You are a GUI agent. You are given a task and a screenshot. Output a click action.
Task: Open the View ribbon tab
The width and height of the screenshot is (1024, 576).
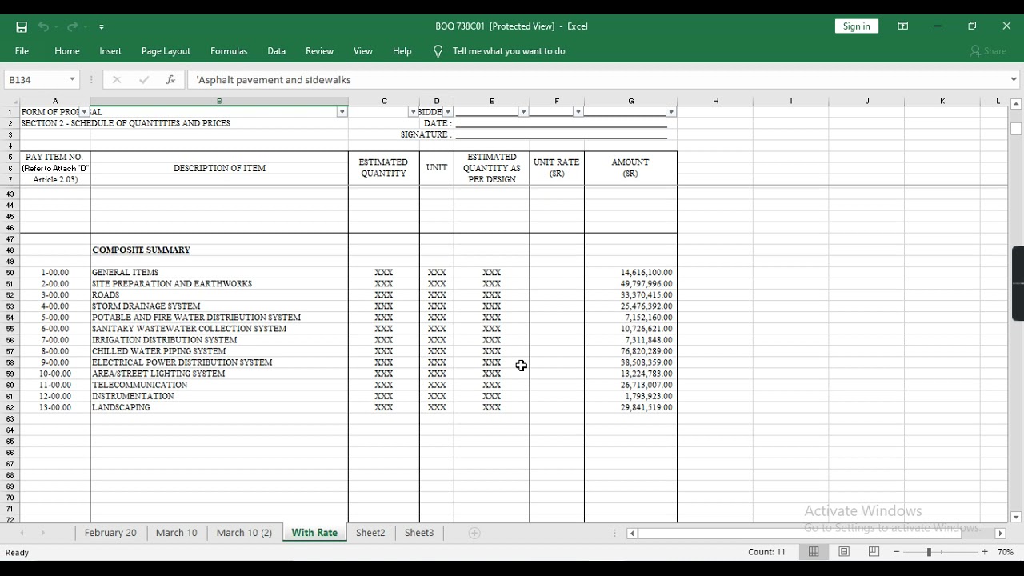(363, 51)
